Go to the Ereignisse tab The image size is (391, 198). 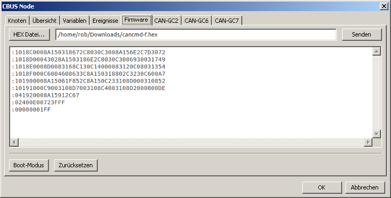(x=105, y=20)
